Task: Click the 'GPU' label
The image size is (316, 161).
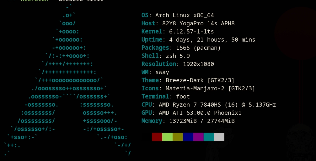Action: 147,113
